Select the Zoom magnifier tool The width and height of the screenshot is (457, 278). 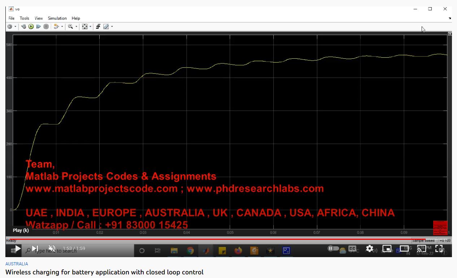70,27
